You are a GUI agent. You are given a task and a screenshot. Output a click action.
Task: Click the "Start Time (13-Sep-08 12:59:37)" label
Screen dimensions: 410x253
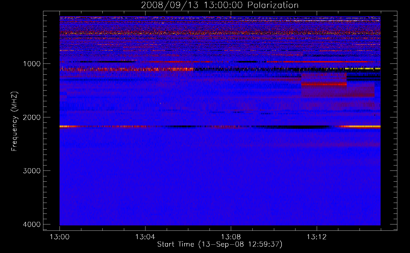click(220, 244)
